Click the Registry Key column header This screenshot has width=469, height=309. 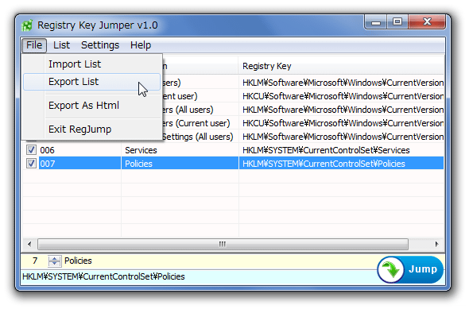342,66
